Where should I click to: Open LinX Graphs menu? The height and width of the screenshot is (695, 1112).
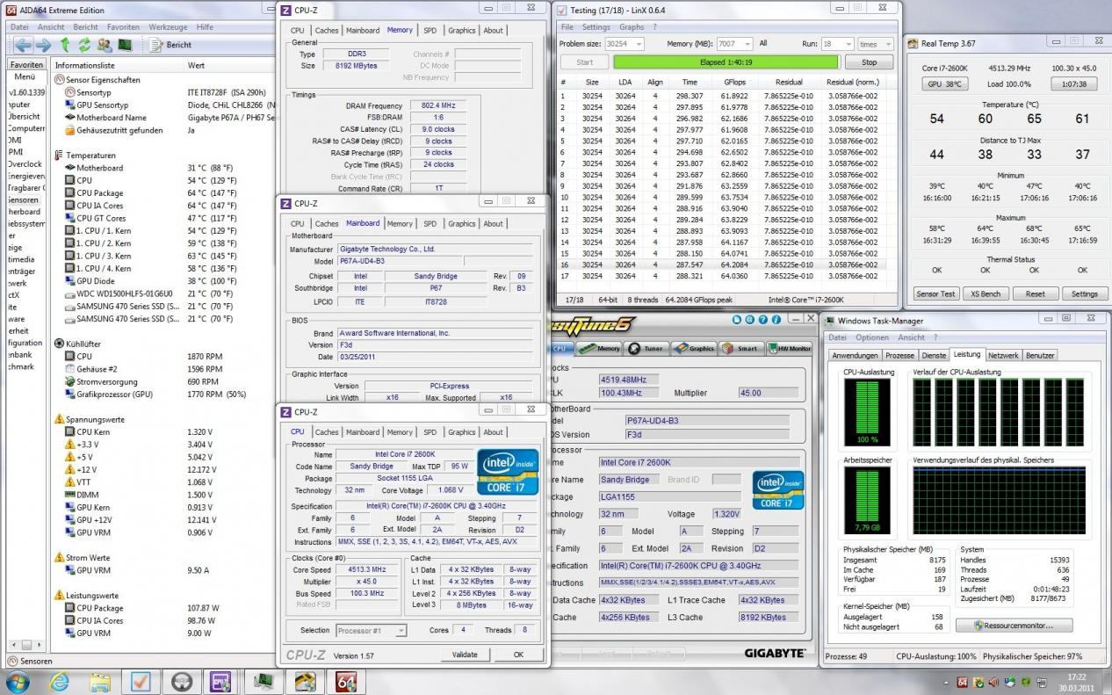(x=632, y=27)
